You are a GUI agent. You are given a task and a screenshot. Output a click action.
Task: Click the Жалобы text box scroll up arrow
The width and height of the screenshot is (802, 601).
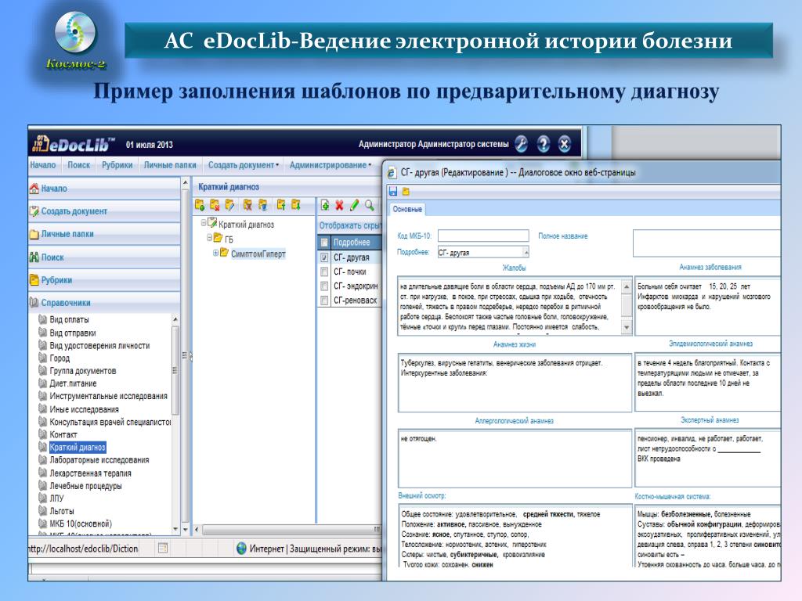(x=627, y=286)
